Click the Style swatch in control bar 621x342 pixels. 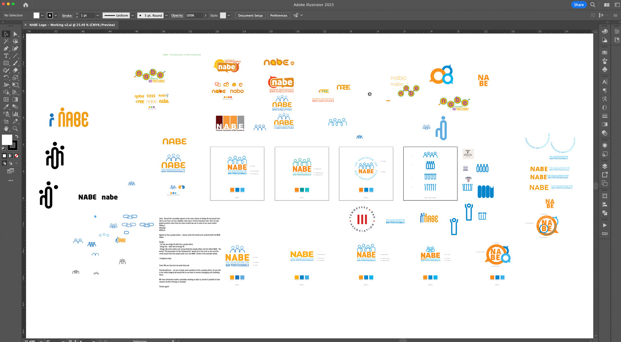point(223,15)
